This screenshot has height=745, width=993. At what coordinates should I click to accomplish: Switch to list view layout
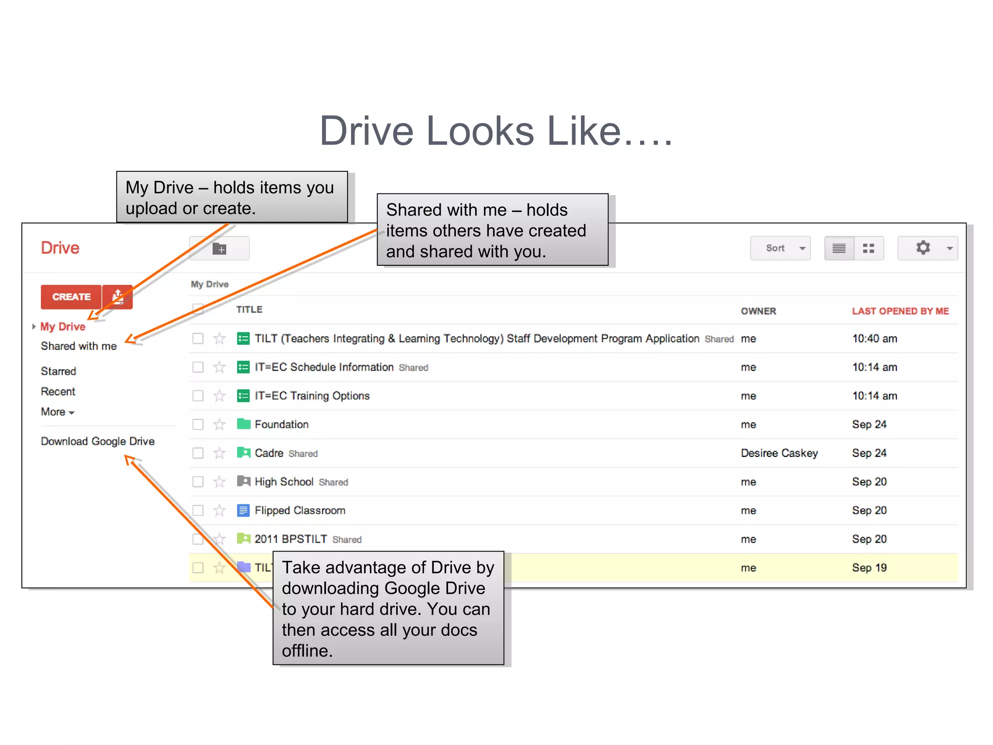click(x=839, y=248)
